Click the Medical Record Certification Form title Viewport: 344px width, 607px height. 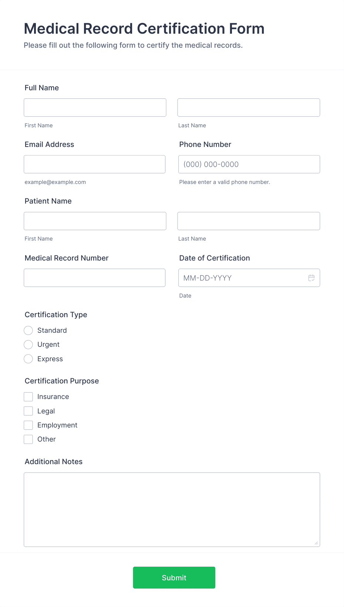point(144,28)
